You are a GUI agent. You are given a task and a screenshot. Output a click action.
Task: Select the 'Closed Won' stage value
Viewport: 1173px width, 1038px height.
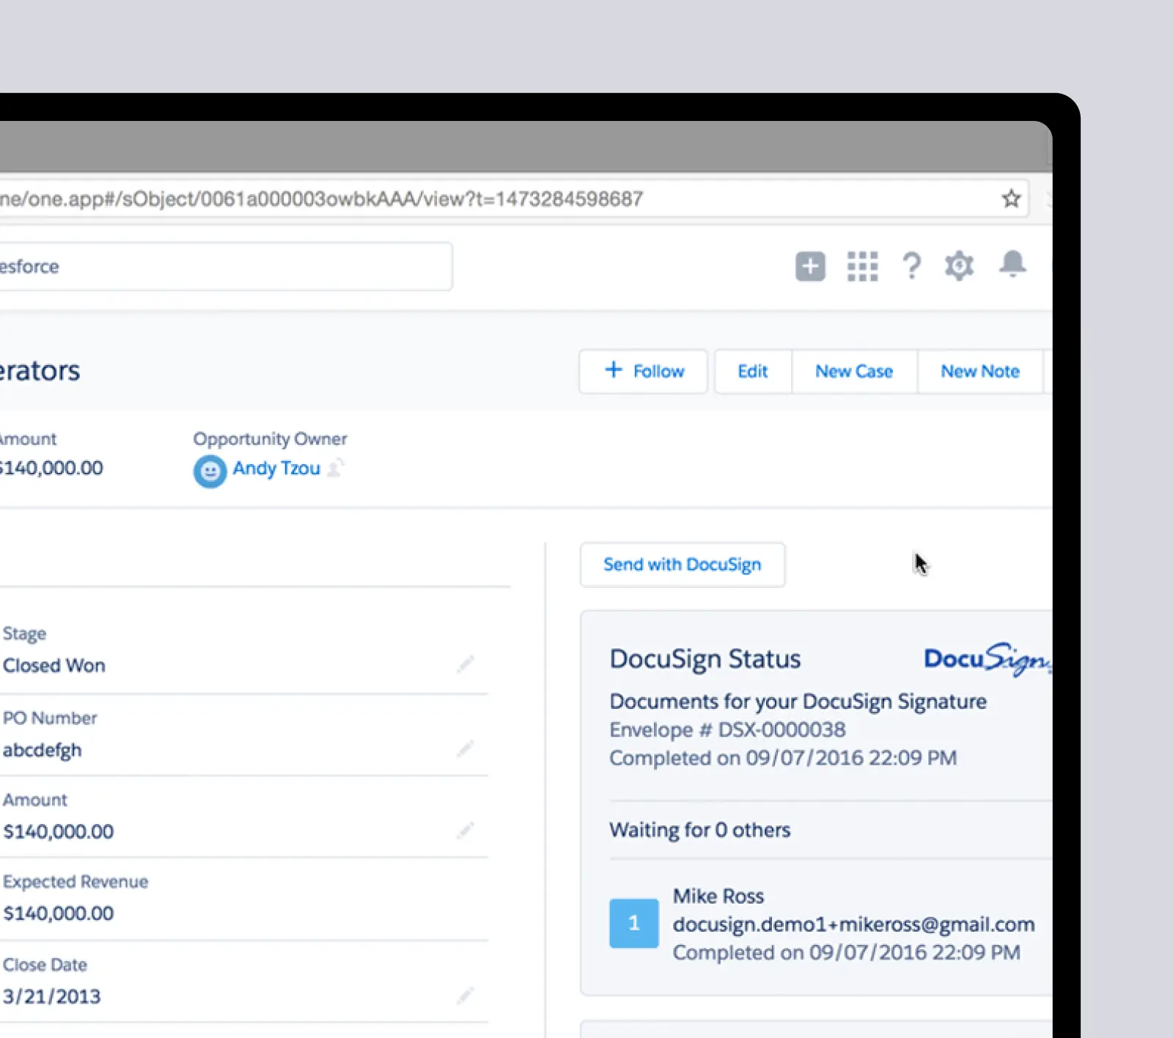point(54,666)
